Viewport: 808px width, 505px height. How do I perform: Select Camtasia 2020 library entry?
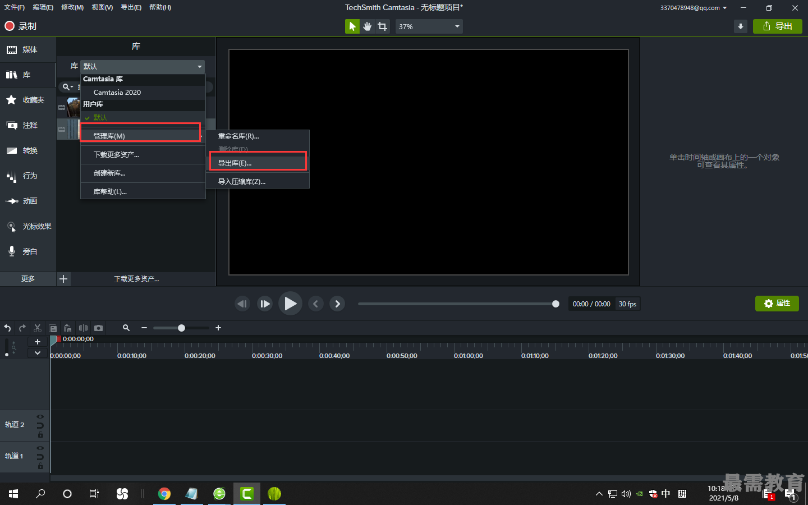[143, 92]
